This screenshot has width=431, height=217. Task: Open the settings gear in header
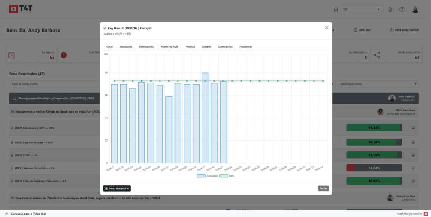(390, 10)
